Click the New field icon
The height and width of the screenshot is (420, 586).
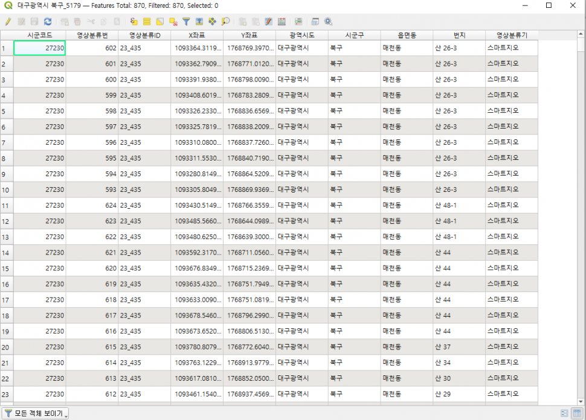pyautogui.click(x=242, y=22)
